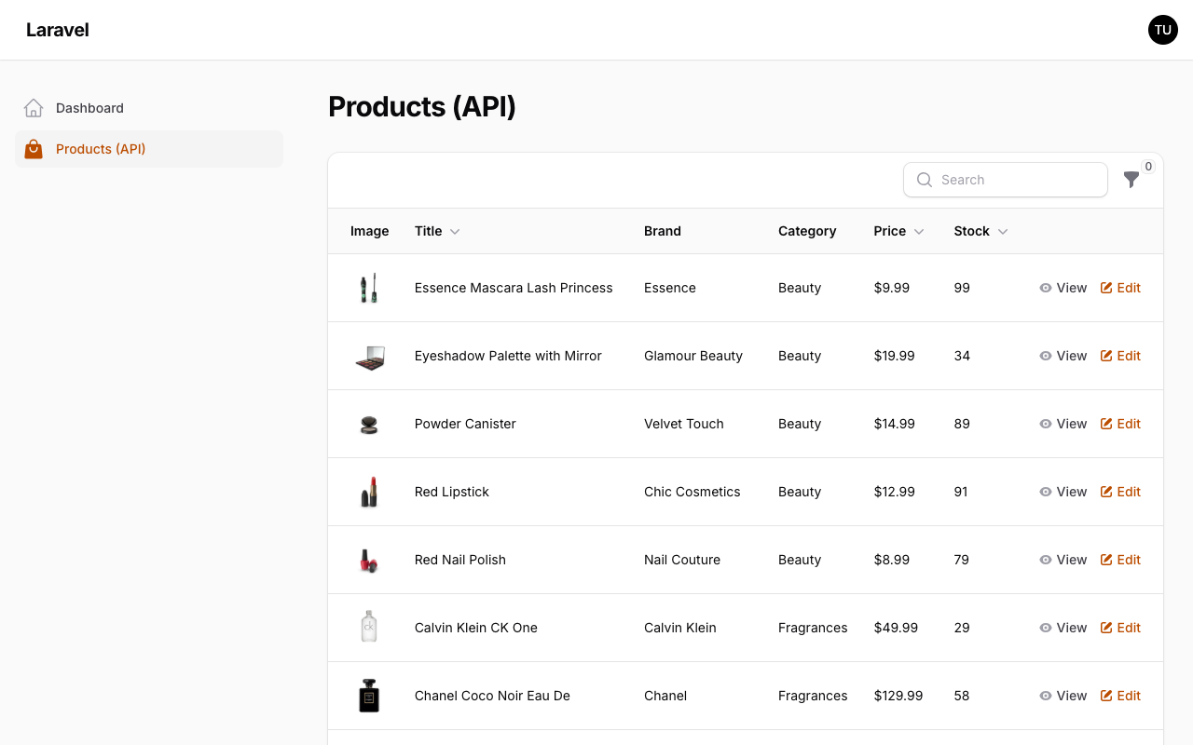
Task: Toggle sorting on the Title column
Action: pos(456,231)
